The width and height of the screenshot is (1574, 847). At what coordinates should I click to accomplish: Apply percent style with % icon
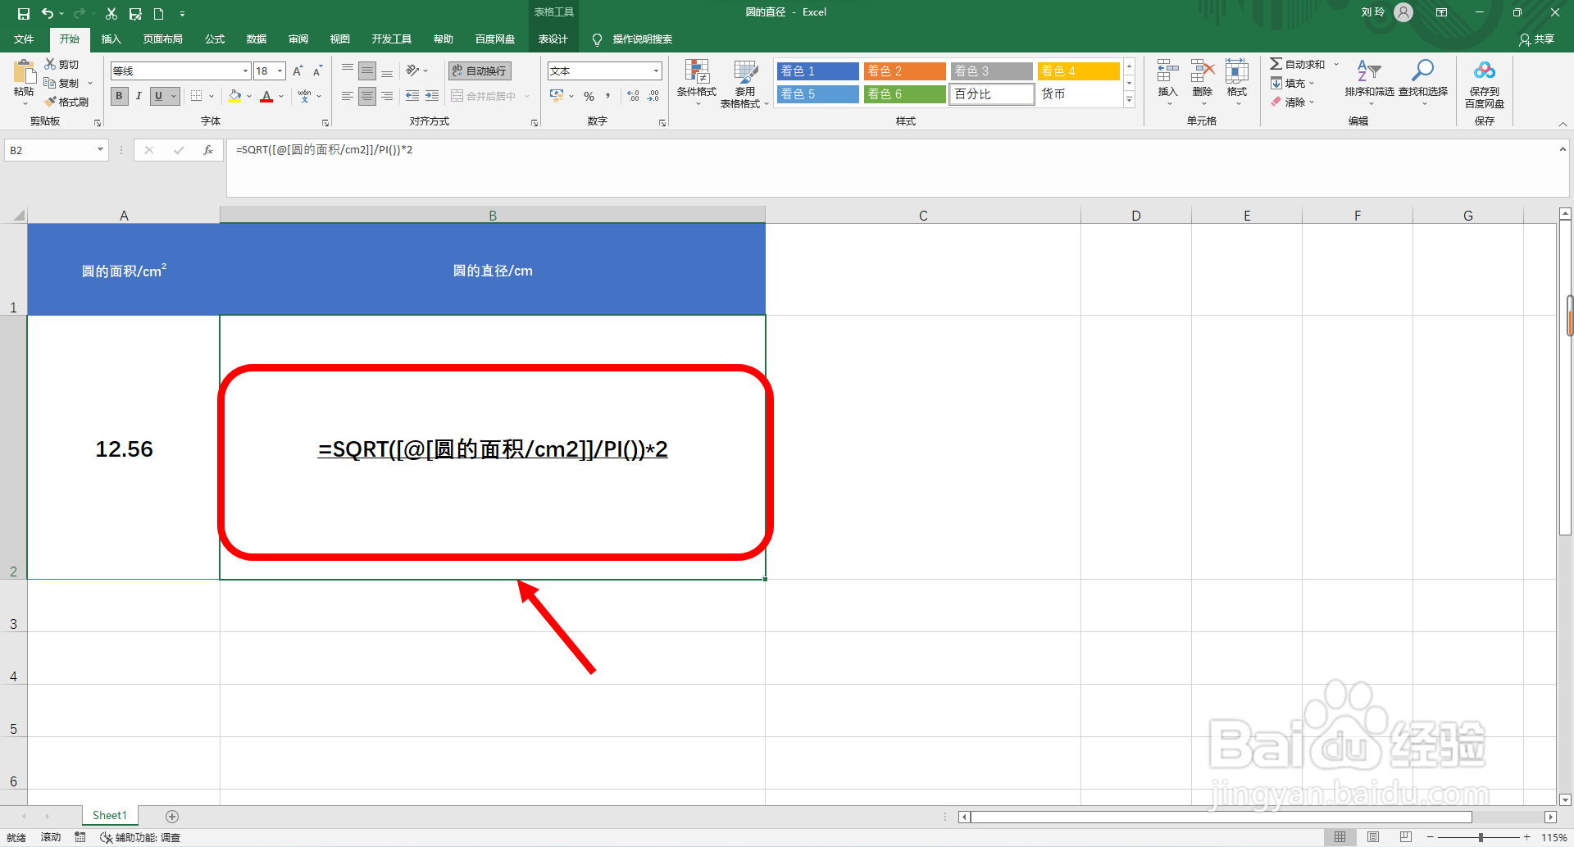(589, 96)
